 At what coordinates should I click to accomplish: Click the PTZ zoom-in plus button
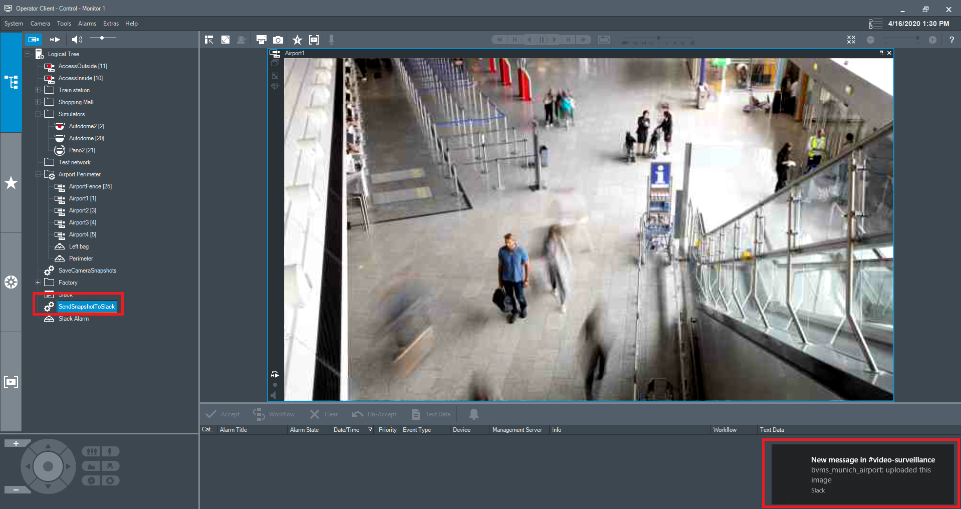click(16, 443)
